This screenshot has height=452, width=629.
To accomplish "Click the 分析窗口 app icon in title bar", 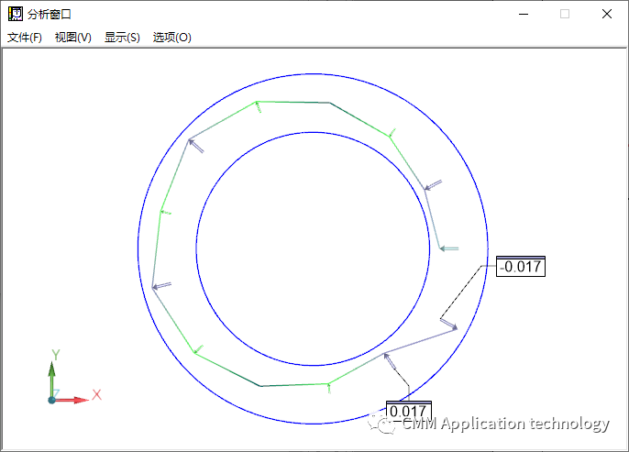I will pyautogui.click(x=16, y=14).
